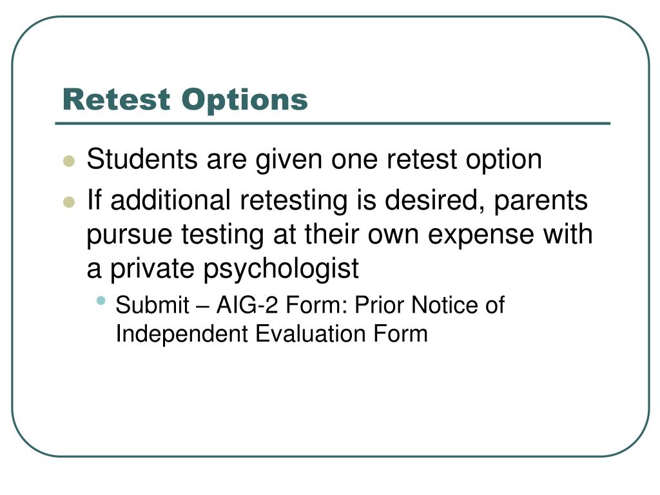This screenshot has width=660, height=495.
Task: Select the "Retest Options" slide title
Action: point(185,100)
